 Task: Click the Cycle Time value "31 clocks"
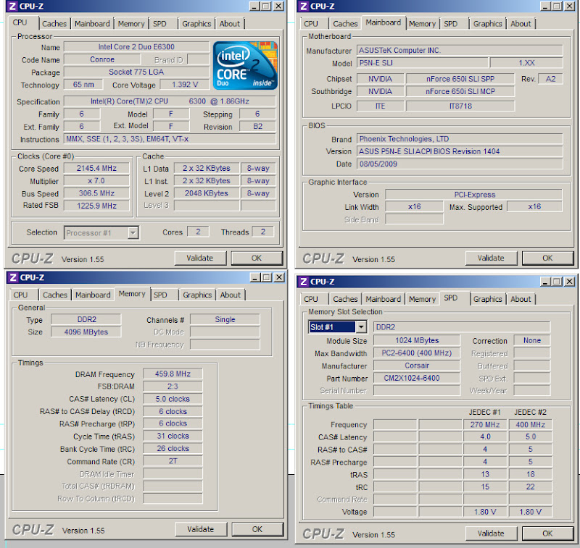pyautogui.click(x=173, y=436)
